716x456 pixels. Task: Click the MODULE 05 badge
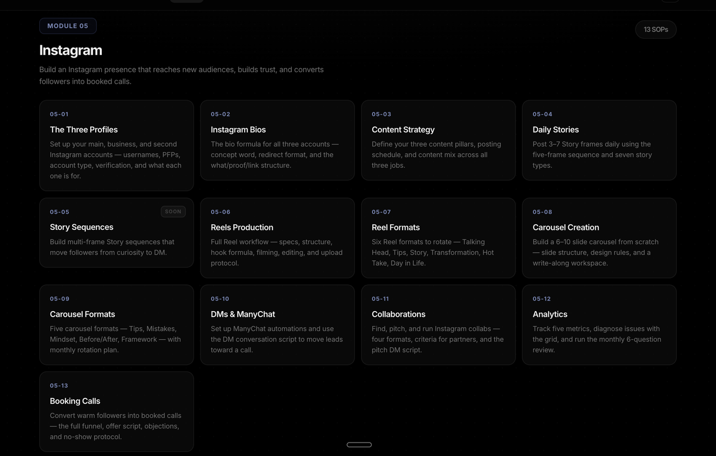pos(68,26)
